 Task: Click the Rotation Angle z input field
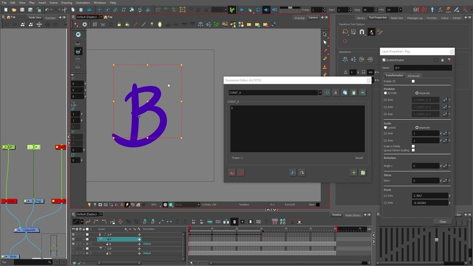(425, 166)
